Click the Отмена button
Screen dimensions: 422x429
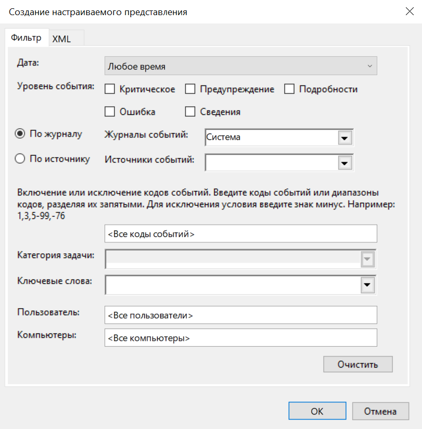(380, 411)
